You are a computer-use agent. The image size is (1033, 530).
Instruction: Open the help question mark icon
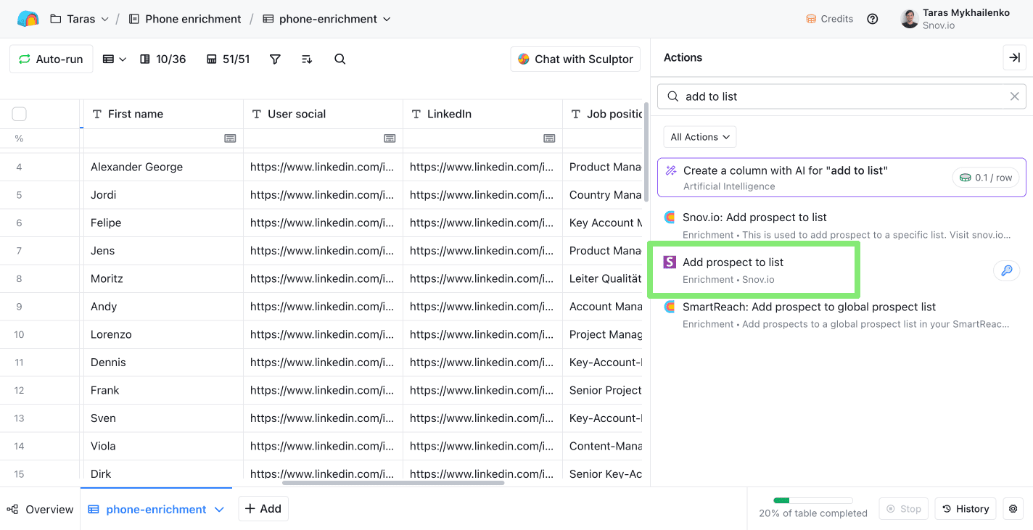coord(873,19)
